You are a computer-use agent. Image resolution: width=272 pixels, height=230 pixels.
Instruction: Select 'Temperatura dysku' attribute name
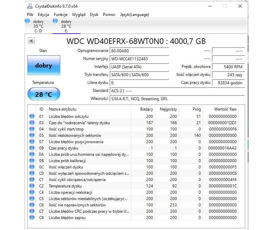pos(65,186)
